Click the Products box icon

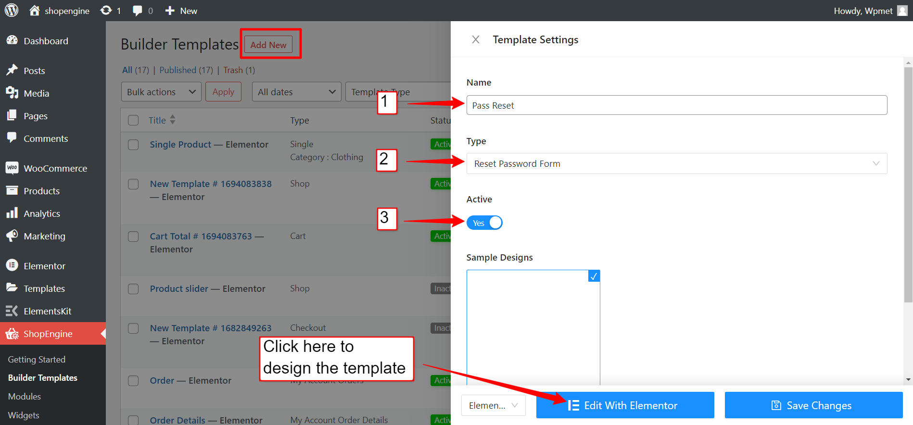click(x=12, y=190)
